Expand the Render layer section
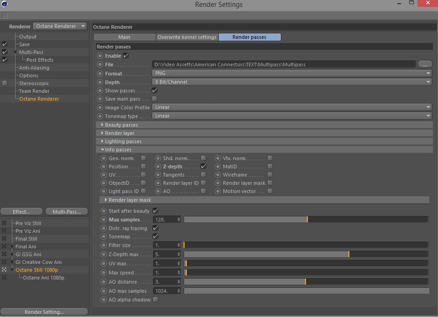The width and height of the screenshot is (438, 317). click(102, 133)
